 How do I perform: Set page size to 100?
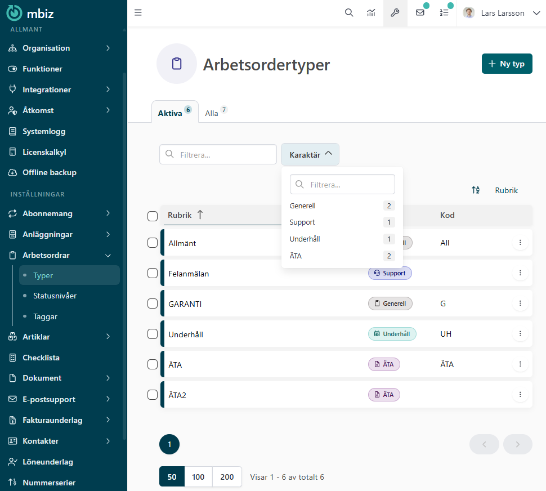(x=198, y=477)
